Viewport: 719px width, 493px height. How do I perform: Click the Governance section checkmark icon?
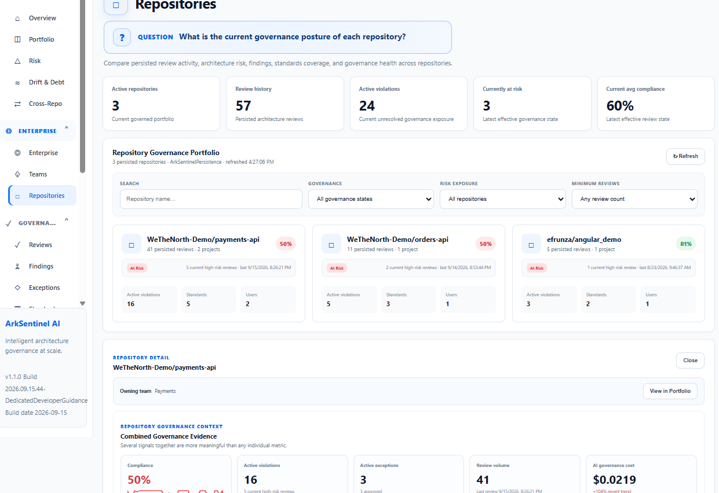point(9,223)
